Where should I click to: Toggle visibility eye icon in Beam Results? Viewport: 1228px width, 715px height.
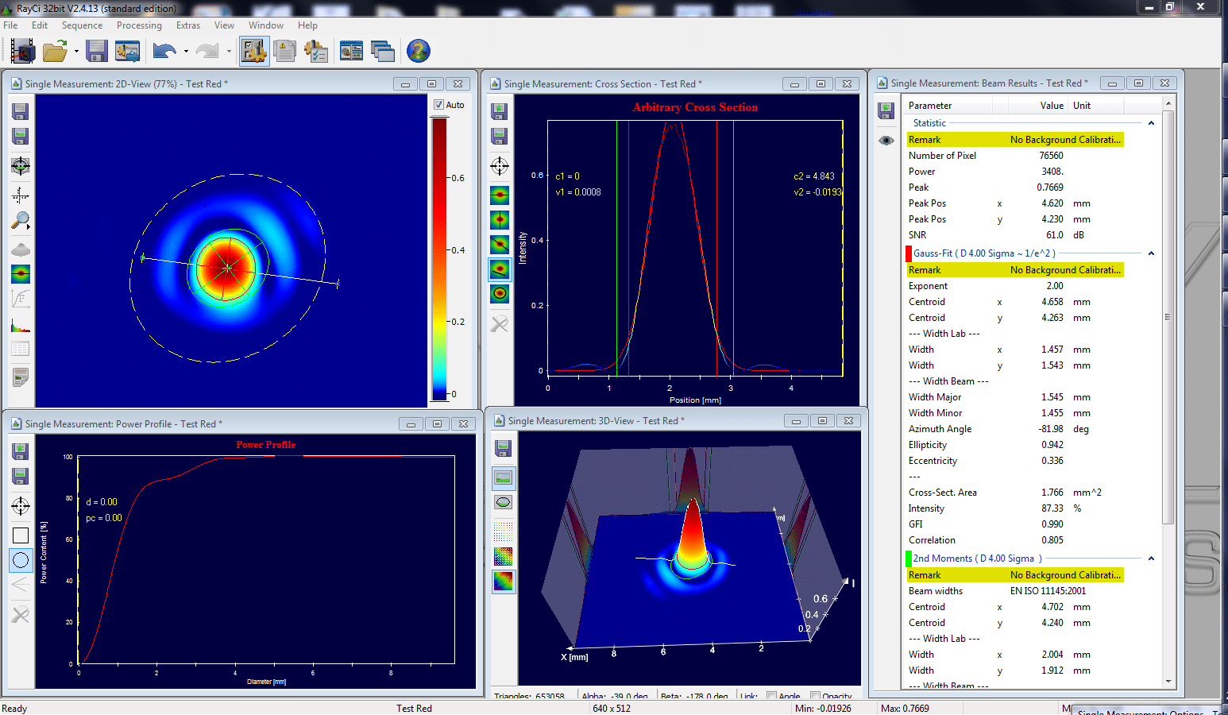click(x=886, y=141)
